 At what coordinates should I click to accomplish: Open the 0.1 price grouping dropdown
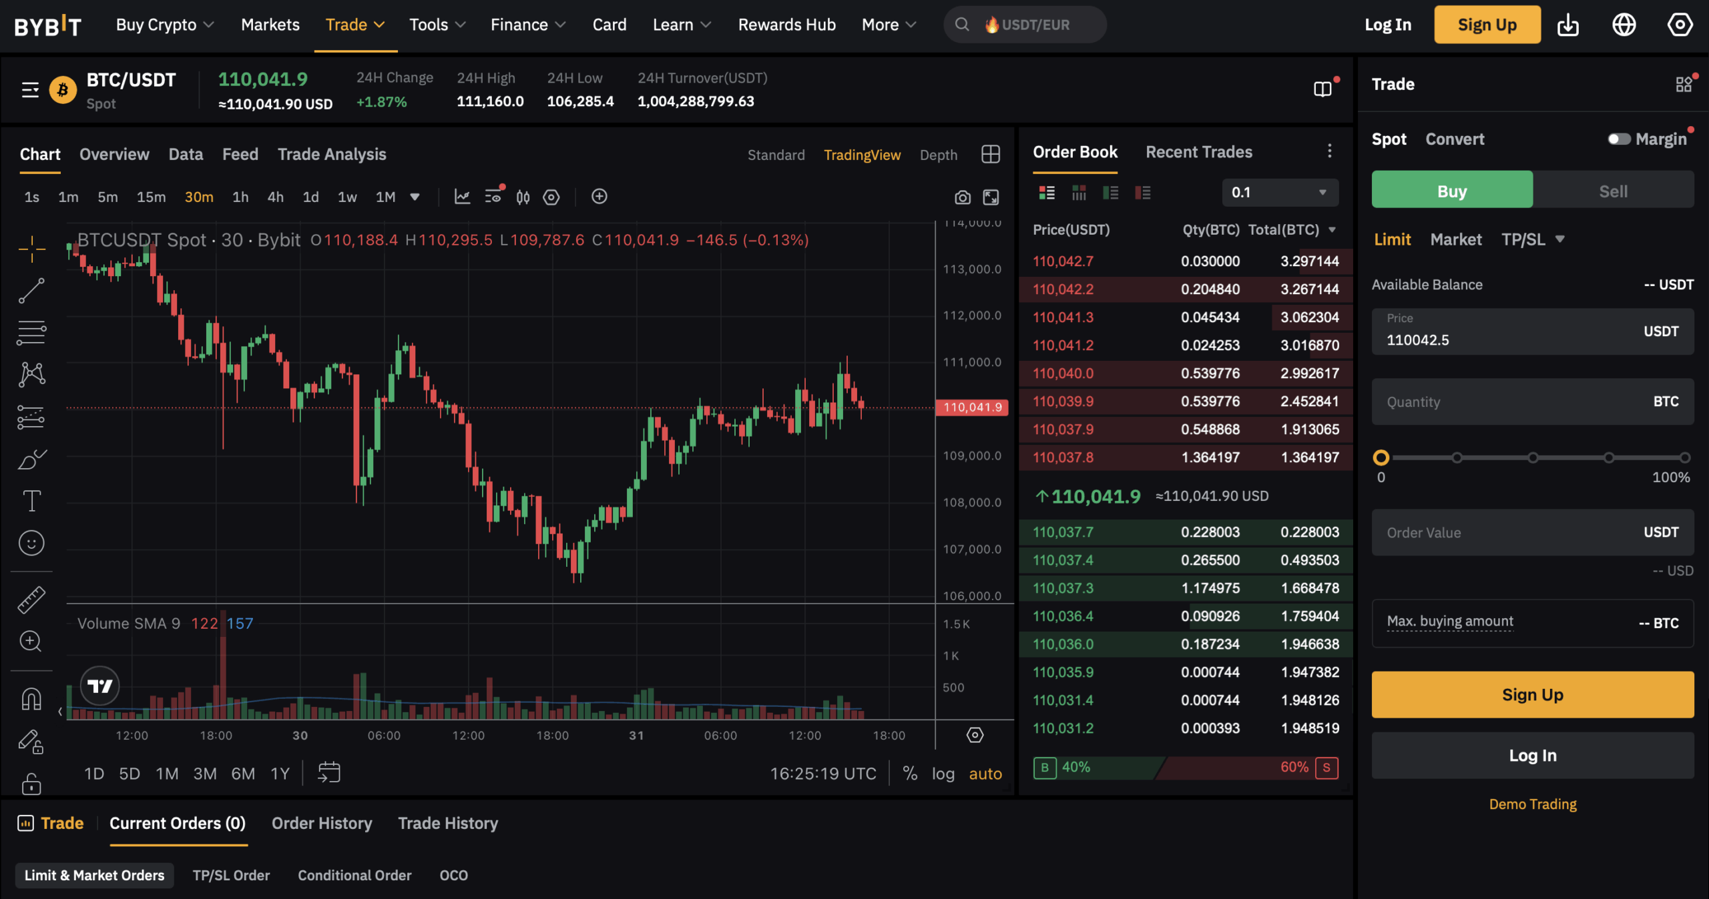pyautogui.click(x=1280, y=193)
